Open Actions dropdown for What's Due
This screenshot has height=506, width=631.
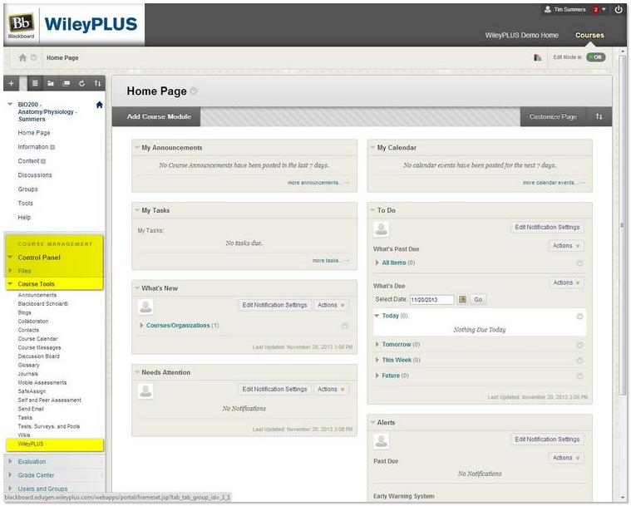click(x=566, y=282)
